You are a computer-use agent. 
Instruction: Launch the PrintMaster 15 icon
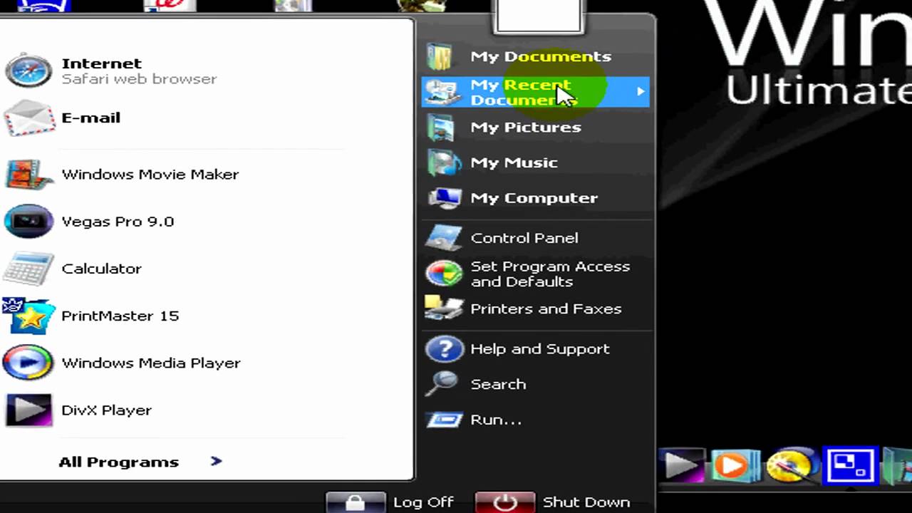tap(28, 316)
